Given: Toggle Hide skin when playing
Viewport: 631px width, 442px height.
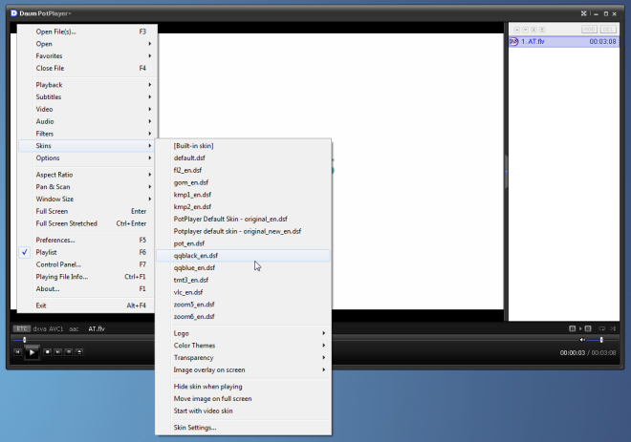Looking at the screenshot, I should (243, 387).
